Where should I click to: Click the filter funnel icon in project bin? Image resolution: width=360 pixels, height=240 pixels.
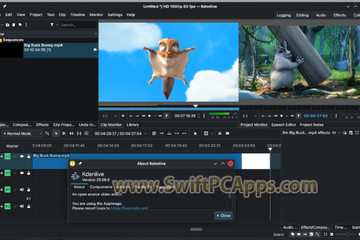coord(52,25)
